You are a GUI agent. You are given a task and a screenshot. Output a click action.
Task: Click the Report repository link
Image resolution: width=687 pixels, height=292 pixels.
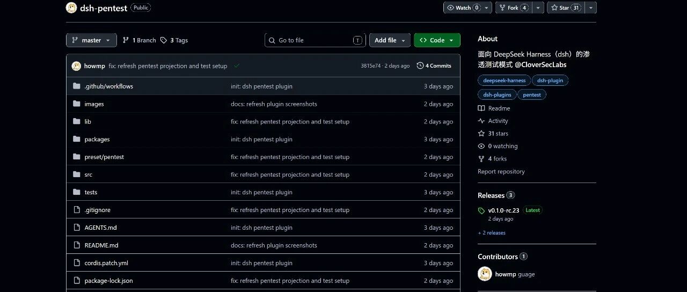pos(501,172)
